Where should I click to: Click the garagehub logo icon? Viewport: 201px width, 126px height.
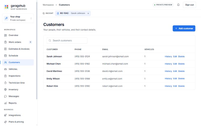7,7
